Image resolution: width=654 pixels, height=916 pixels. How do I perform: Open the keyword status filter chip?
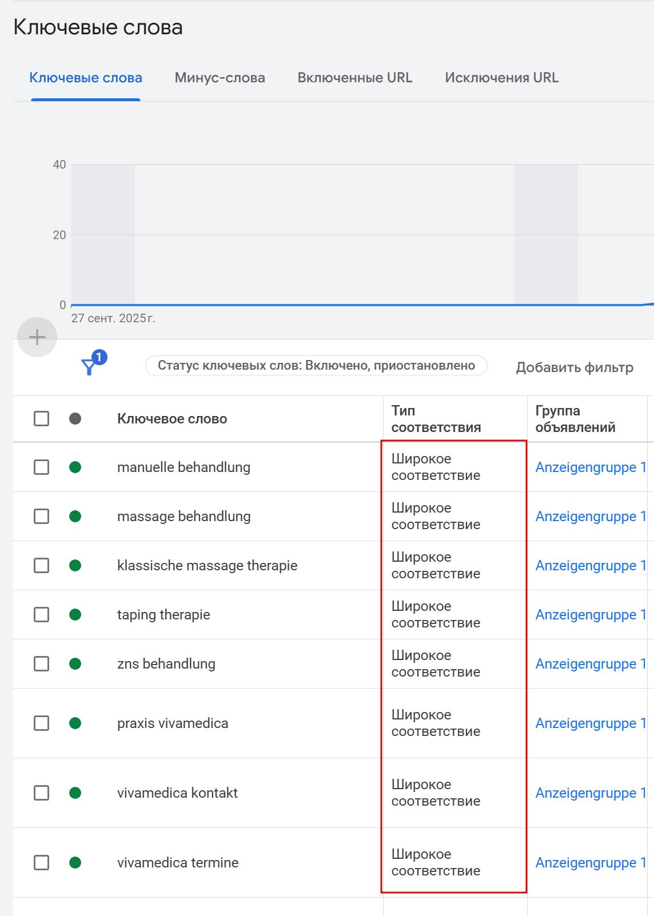coord(316,366)
